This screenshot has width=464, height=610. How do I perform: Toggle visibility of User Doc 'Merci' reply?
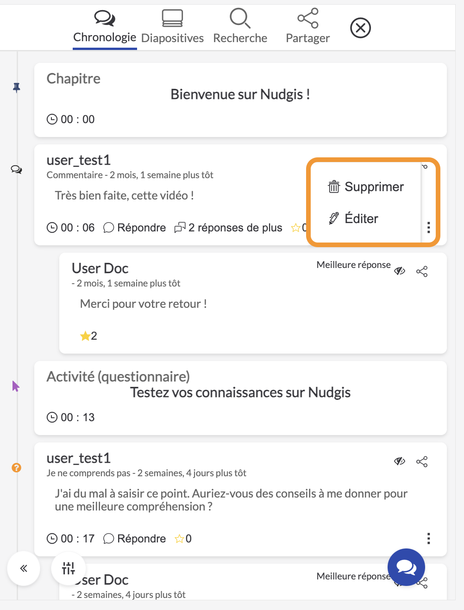click(x=400, y=271)
